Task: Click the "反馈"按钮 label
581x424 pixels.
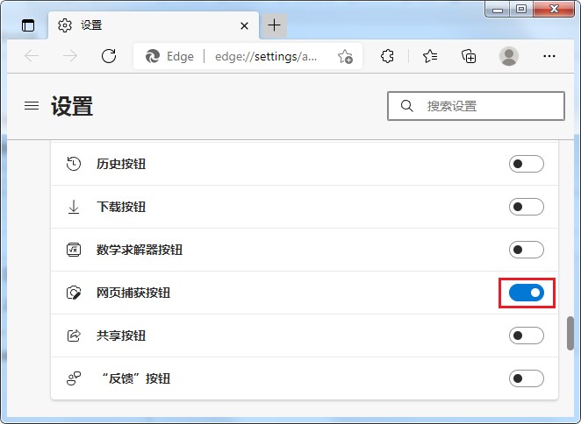Action: (x=135, y=378)
